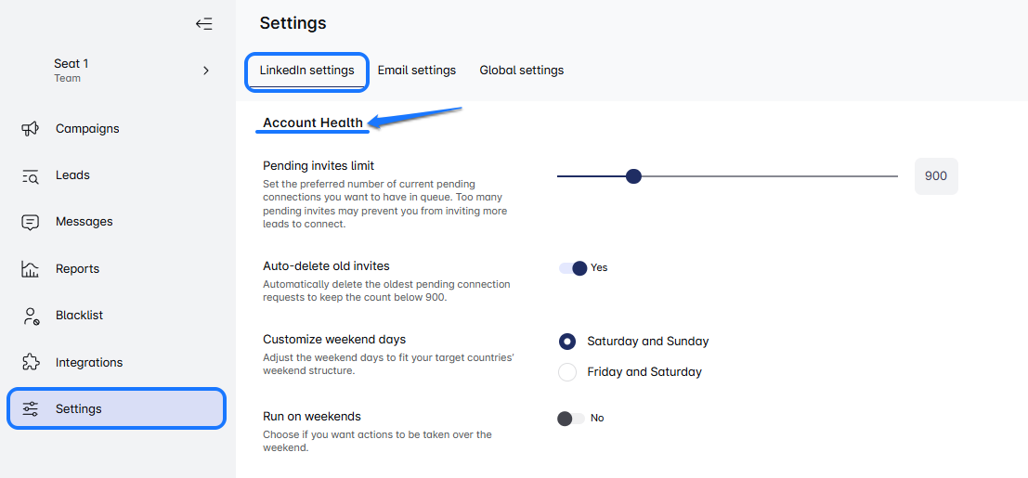The image size is (1028, 478).
Task: Enable the Run on weekends switch
Action: [571, 419]
